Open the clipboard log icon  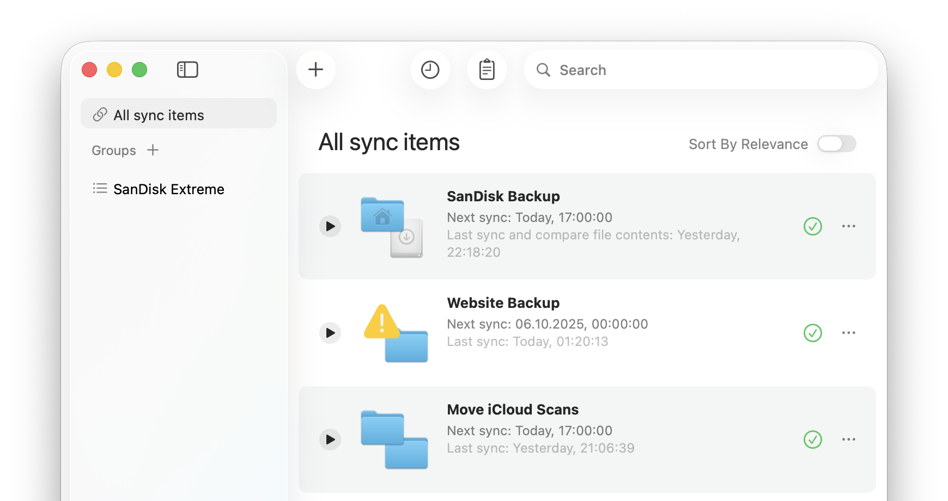(x=487, y=70)
